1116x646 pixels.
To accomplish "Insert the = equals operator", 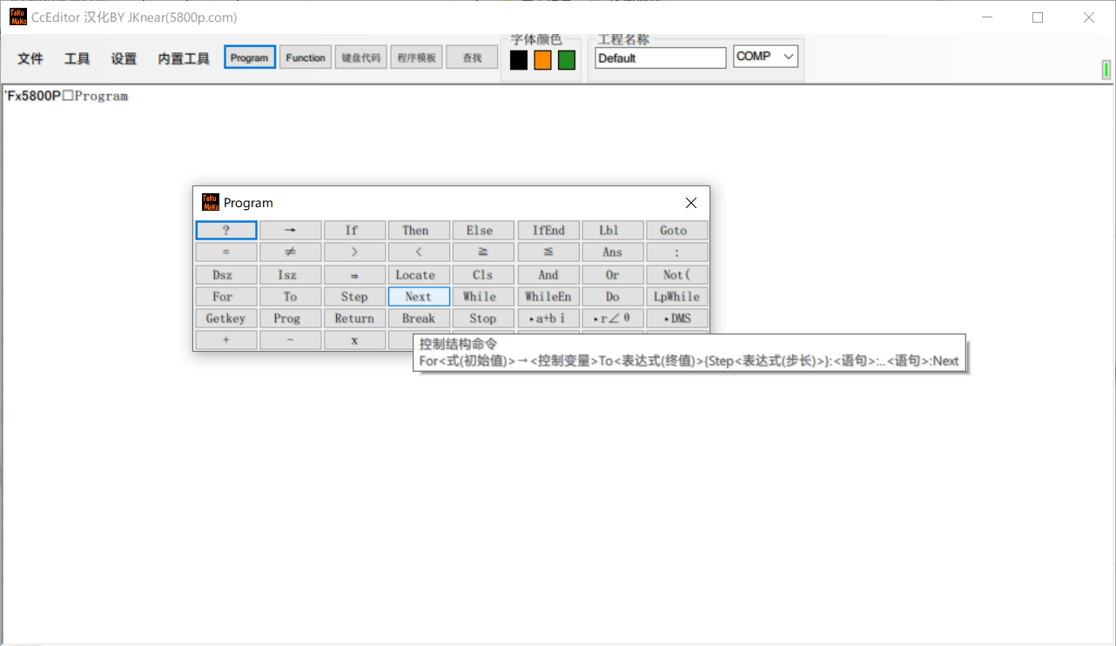I will click(226, 252).
